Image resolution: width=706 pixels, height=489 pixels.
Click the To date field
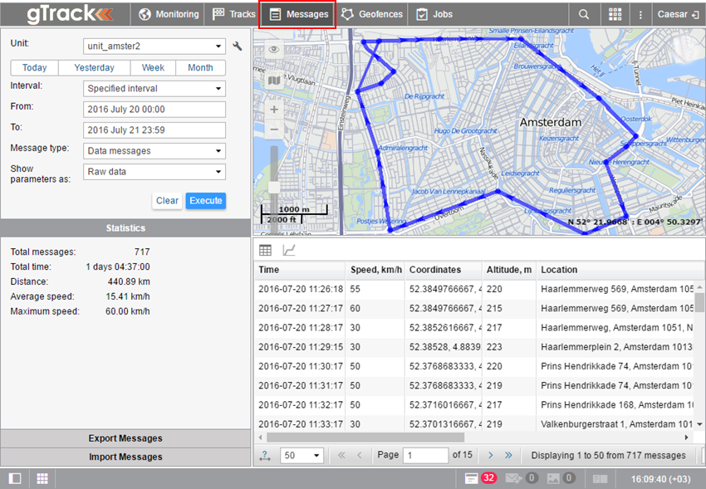[x=154, y=130]
